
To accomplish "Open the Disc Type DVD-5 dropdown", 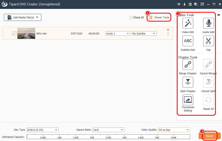I will click(x=56, y=130).
